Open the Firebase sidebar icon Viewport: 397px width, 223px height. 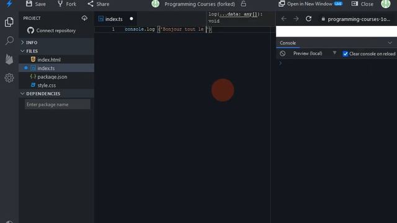pos(9,59)
